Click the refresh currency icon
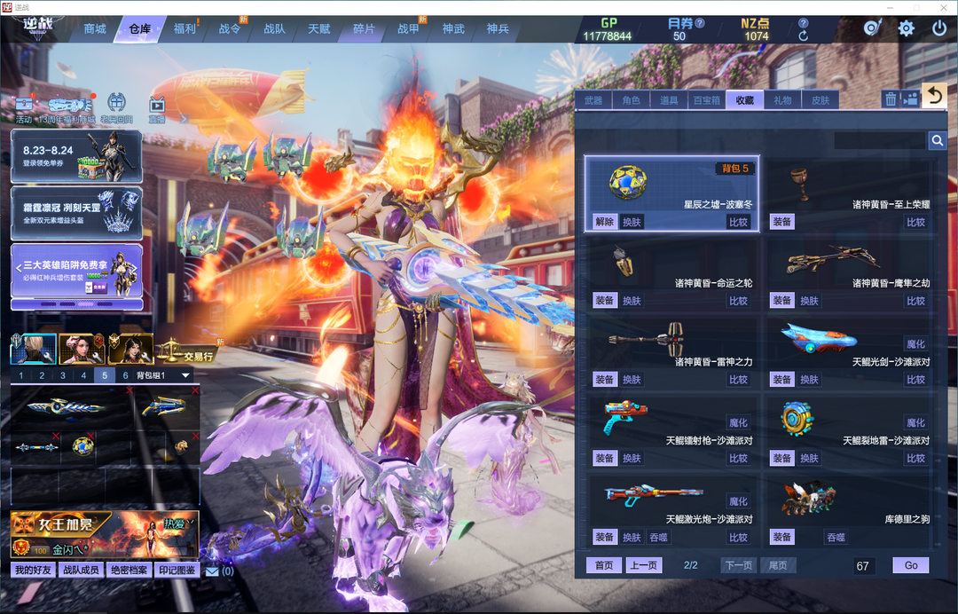Screen dimensions: 958x614 click(x=804, y=36)
